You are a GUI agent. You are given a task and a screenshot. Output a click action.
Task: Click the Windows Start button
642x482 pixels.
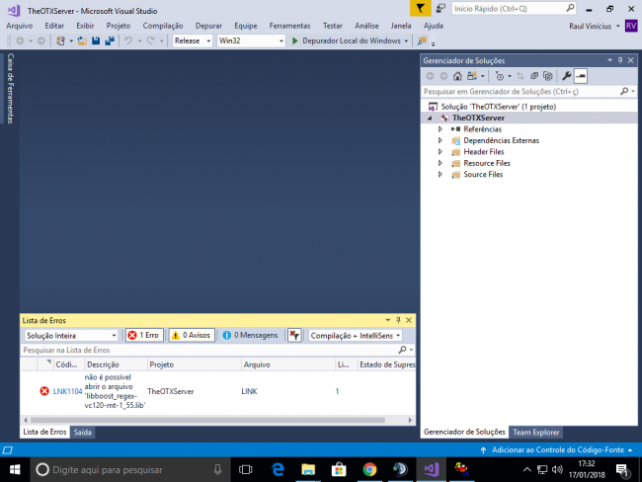[15, 469]
